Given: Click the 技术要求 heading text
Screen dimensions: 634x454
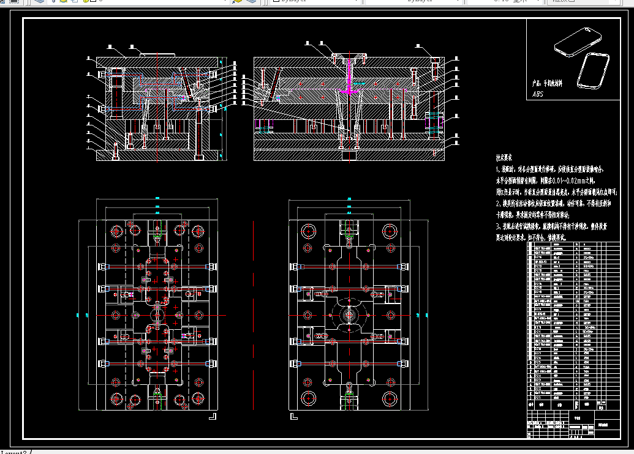Looking at the screenshot, I should 504,158.
